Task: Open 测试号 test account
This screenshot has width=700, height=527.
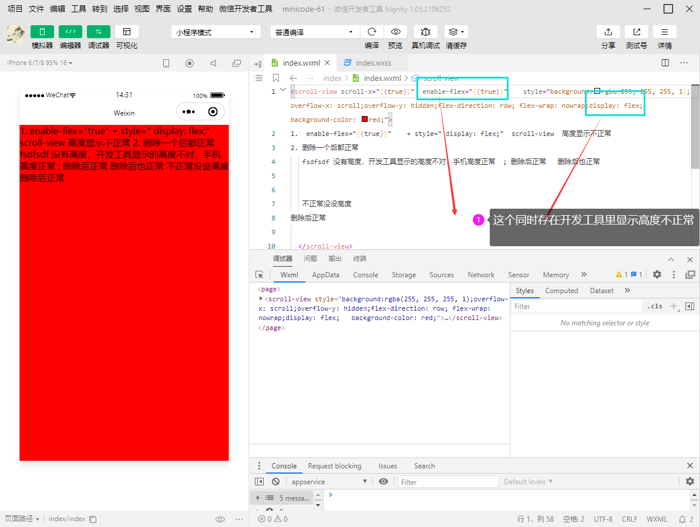Action: click(636, 31)
